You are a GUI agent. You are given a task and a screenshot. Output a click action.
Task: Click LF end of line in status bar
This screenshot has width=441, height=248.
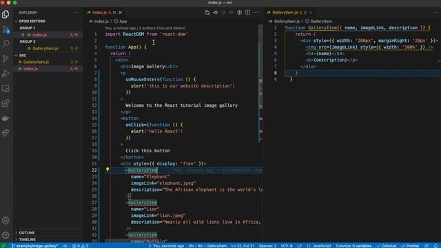299,245
